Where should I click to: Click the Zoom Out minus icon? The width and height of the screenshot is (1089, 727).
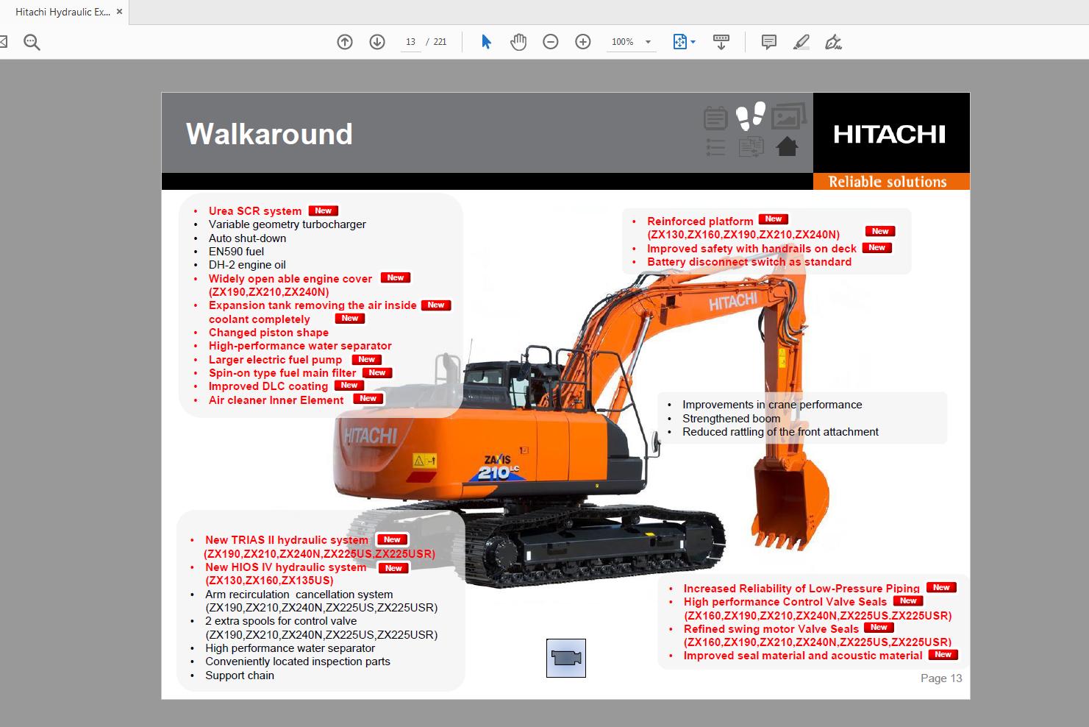[550, 42]
